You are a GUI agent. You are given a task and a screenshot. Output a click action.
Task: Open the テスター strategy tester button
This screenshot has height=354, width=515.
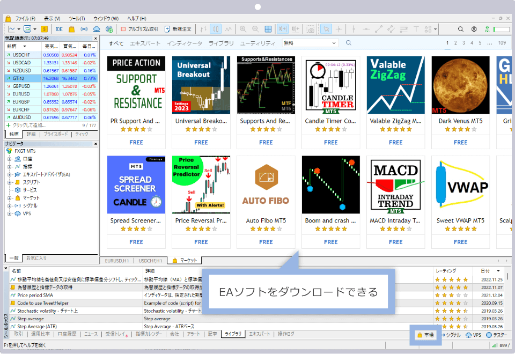pyautogui.click(x=497, y=335)
